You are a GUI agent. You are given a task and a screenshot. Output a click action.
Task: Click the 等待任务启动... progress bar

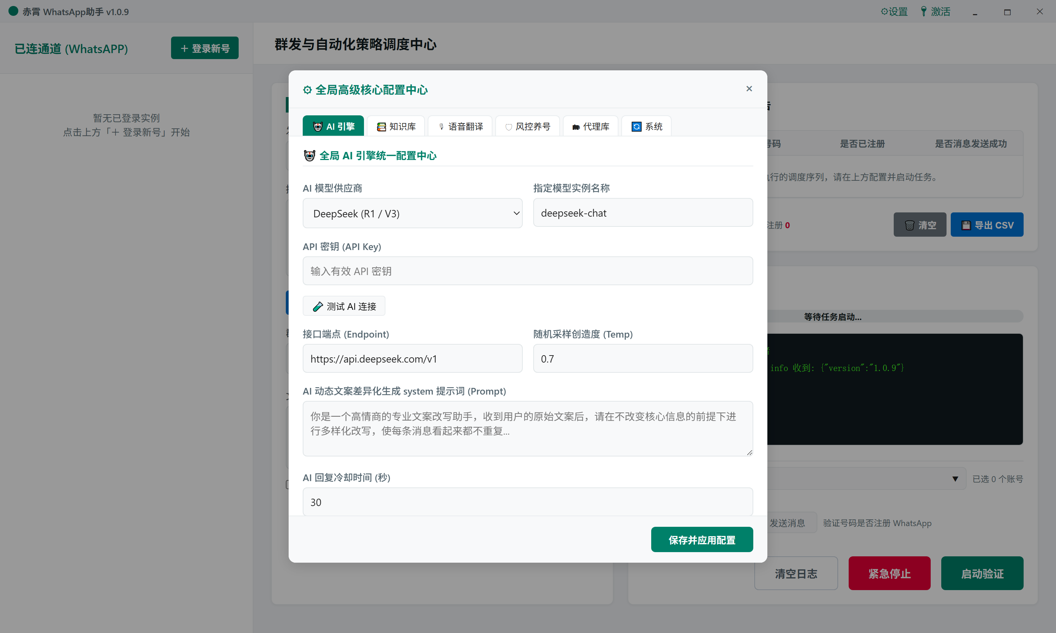(895, 316)
